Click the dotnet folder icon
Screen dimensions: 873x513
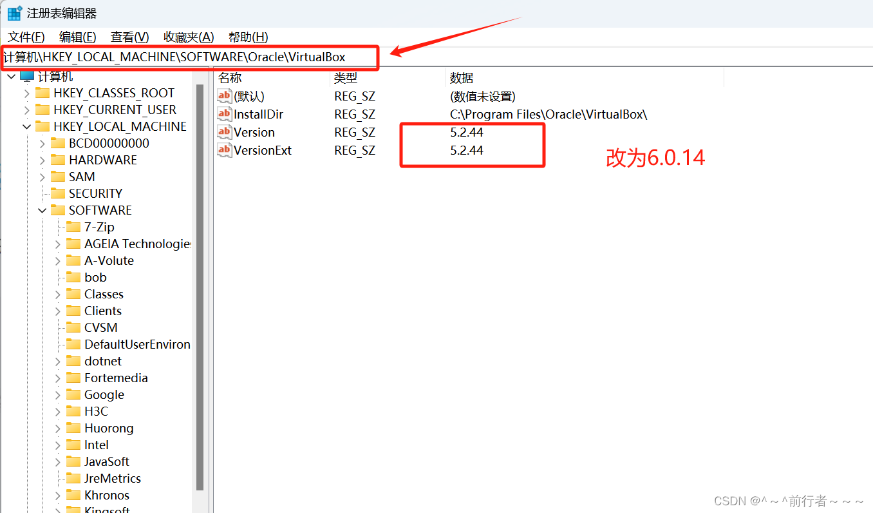pos(73,361)
